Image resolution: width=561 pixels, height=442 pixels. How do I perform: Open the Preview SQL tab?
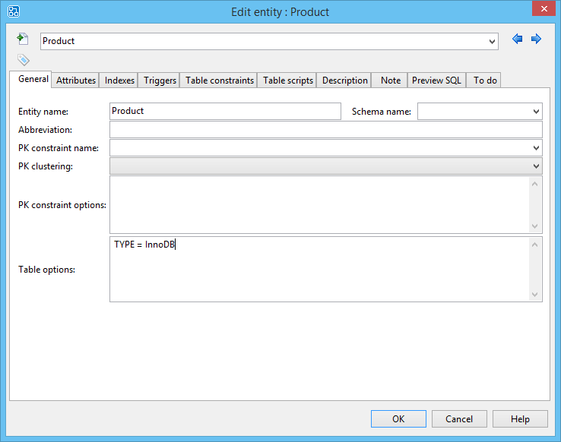pyautogui.click(x=436, y=81)
